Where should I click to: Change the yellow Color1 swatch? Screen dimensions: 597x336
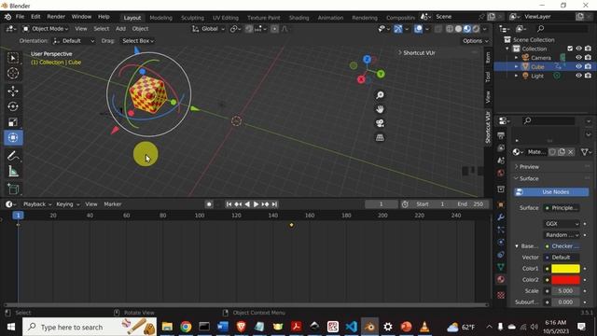pyautogui.click(x=565, y=269)
